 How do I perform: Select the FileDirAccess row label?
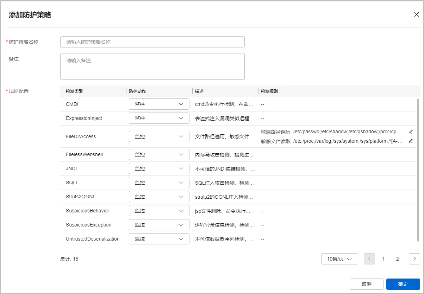coord(81,136)
